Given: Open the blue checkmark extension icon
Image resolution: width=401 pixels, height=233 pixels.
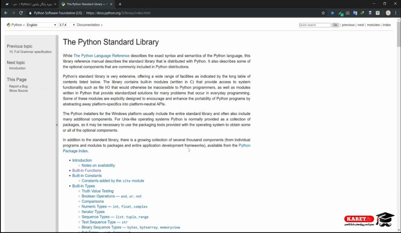Looking at the screenshot, I should [x=332, y=13].
